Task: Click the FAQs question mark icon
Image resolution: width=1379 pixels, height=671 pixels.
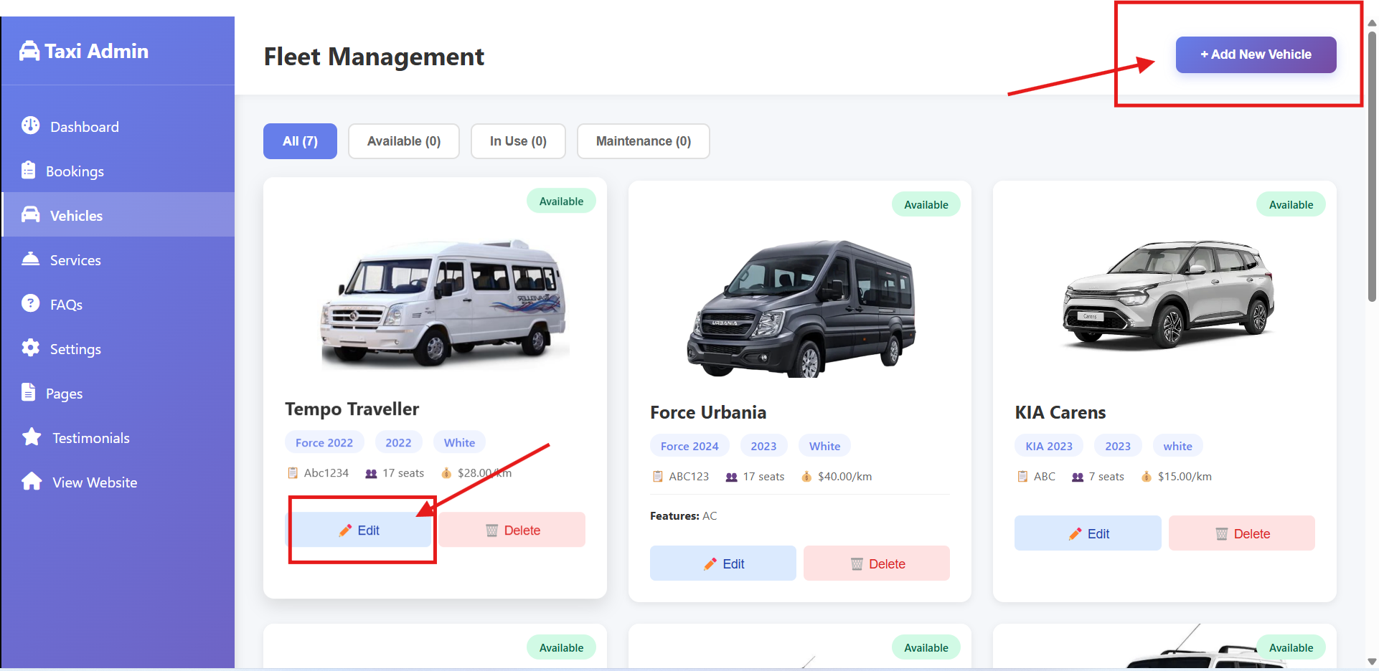Action: click(30, 303)
